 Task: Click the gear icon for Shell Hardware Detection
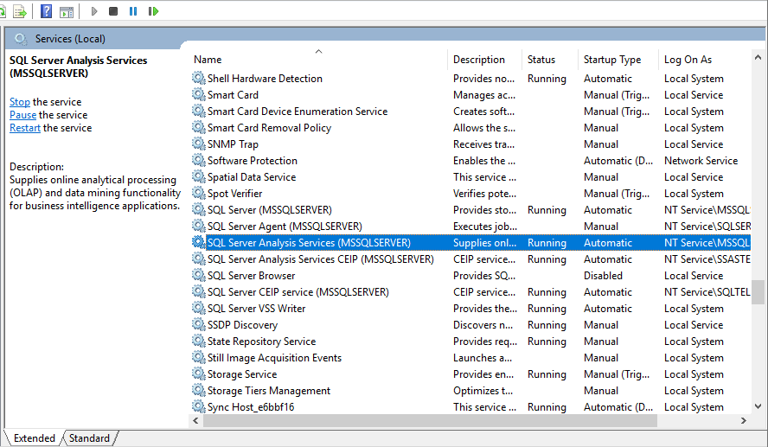(198, 78)
